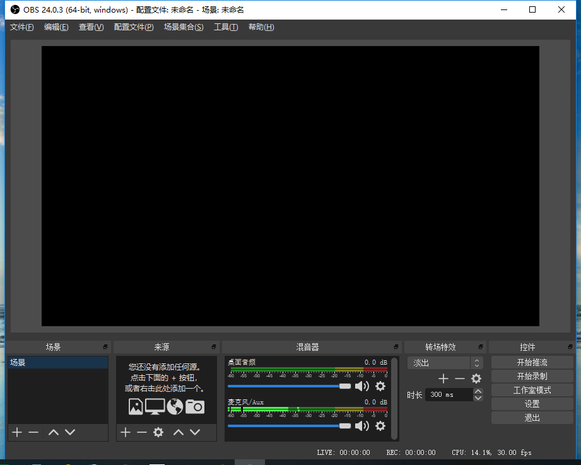Undock the Scene Transitions panel

coord(481,347)
